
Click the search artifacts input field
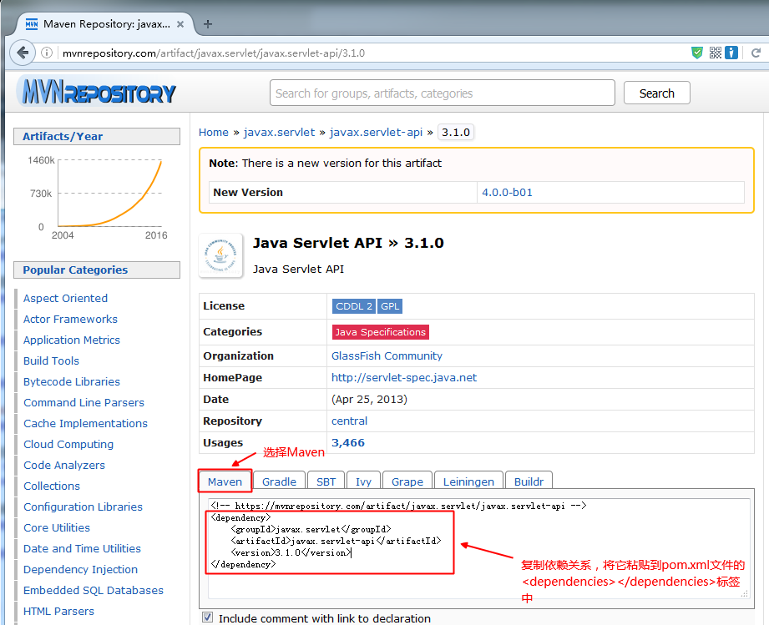pyautogui.click(x=442, y=93)
